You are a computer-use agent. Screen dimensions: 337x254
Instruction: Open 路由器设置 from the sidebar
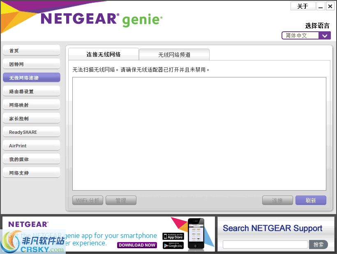pos(31,91)
